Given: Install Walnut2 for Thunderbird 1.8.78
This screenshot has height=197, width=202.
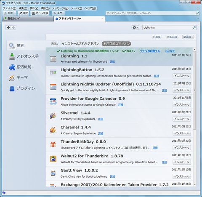Looking at the screenshot, I should (x=182, y=162).
